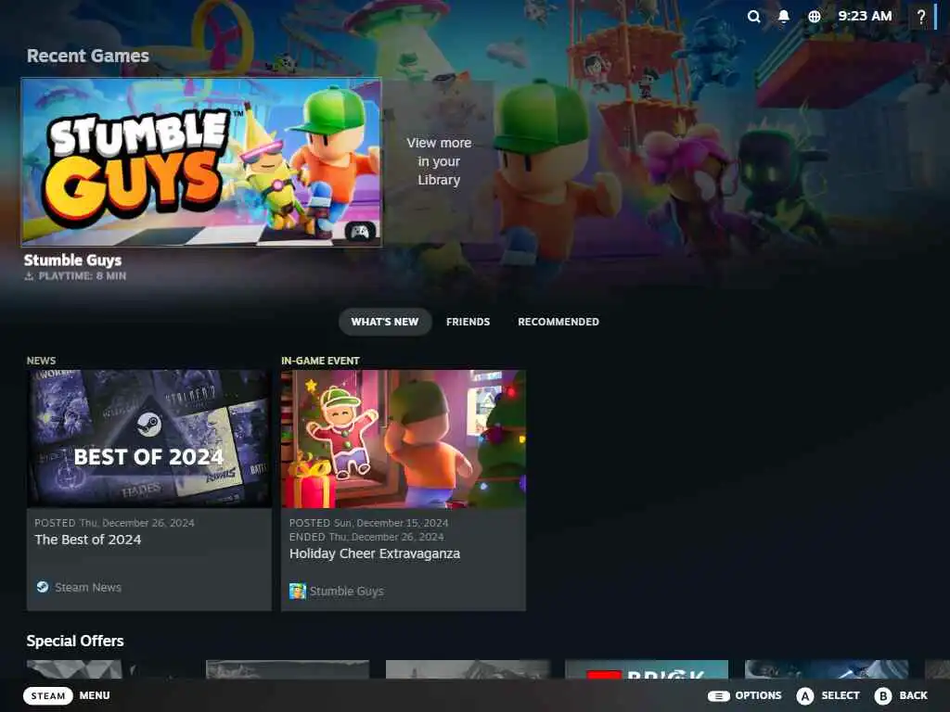Click the A button Select glyph
Image resolution: width=950 pixels, height=712 pixels.
pos(804,695)
